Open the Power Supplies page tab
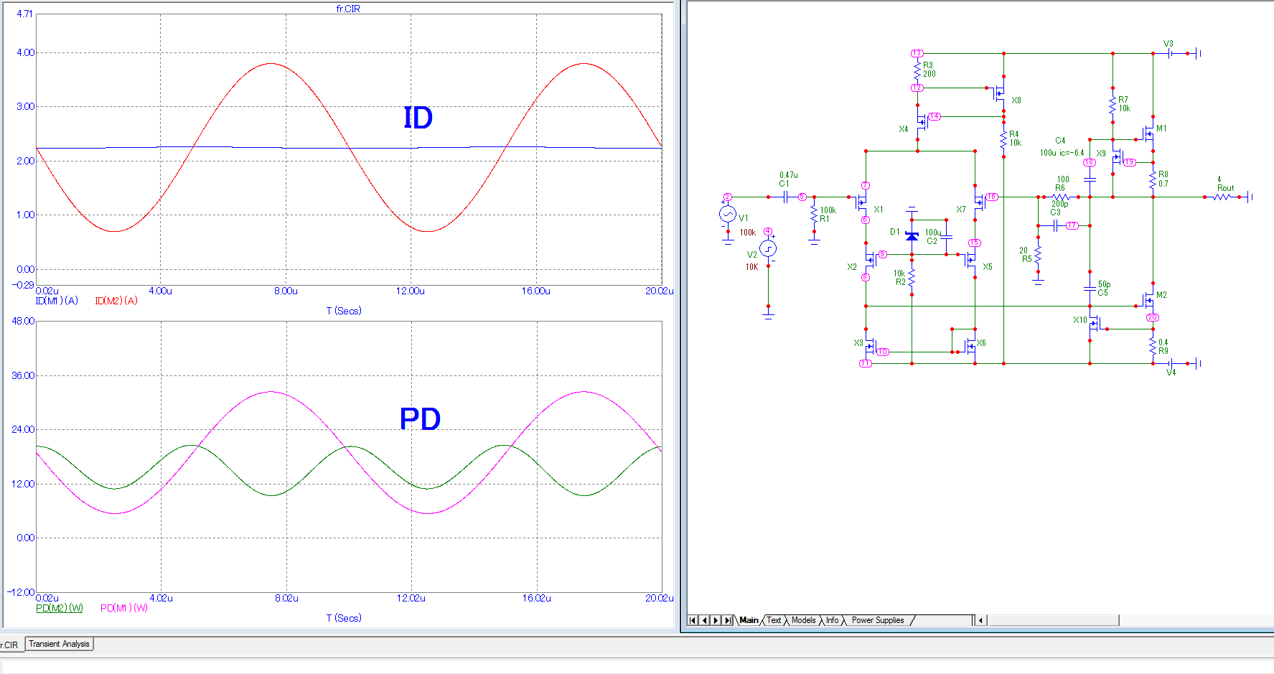 pos(877,620)
